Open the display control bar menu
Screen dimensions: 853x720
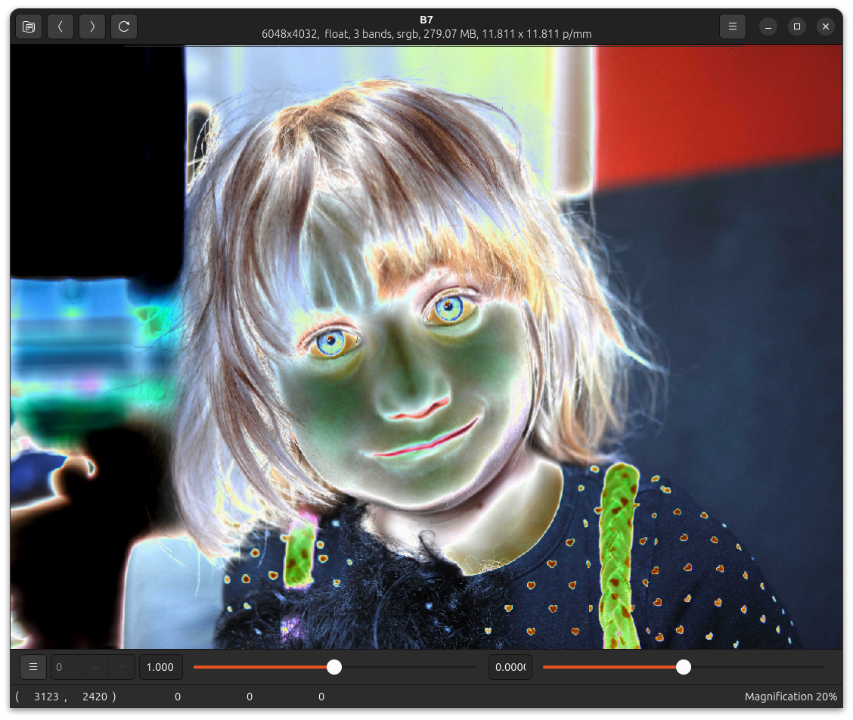(x=33, y=667)
